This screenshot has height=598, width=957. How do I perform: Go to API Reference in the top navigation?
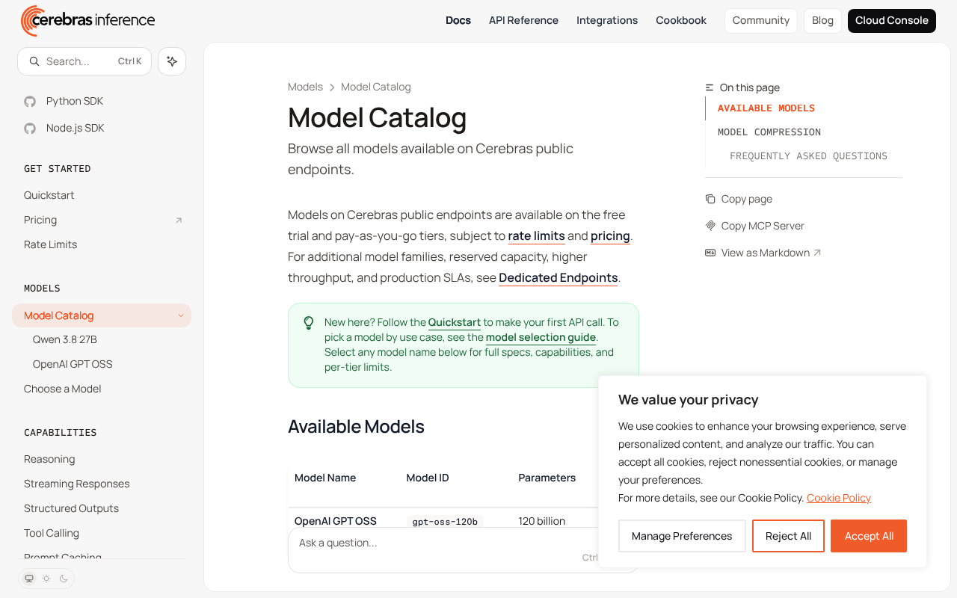click(x=523, y=20)
